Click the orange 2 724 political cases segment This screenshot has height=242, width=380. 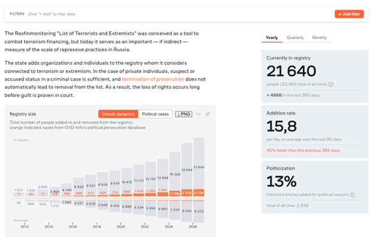click(x=199, y=193)
